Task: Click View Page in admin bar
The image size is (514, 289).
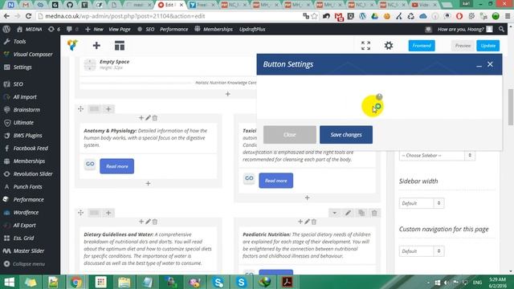Action: (x=120, y=29)
